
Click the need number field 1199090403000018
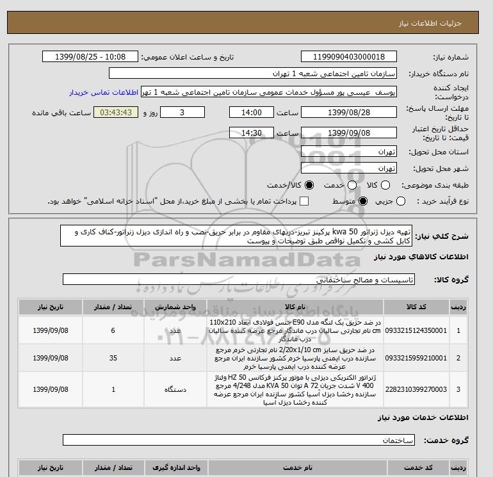tap(349, 57)
